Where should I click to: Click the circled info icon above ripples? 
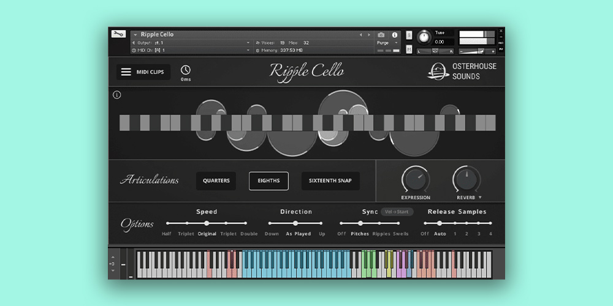click(x=117, y=95)
